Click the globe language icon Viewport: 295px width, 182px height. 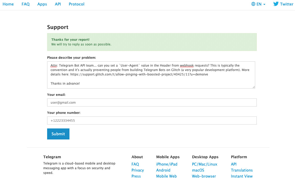click(x=253, y=4)
